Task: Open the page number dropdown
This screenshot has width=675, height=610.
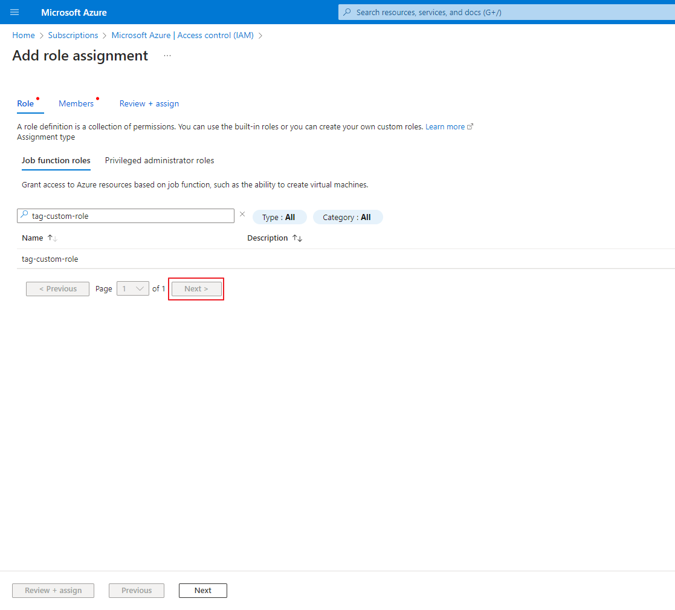Action: pos(132,289)
